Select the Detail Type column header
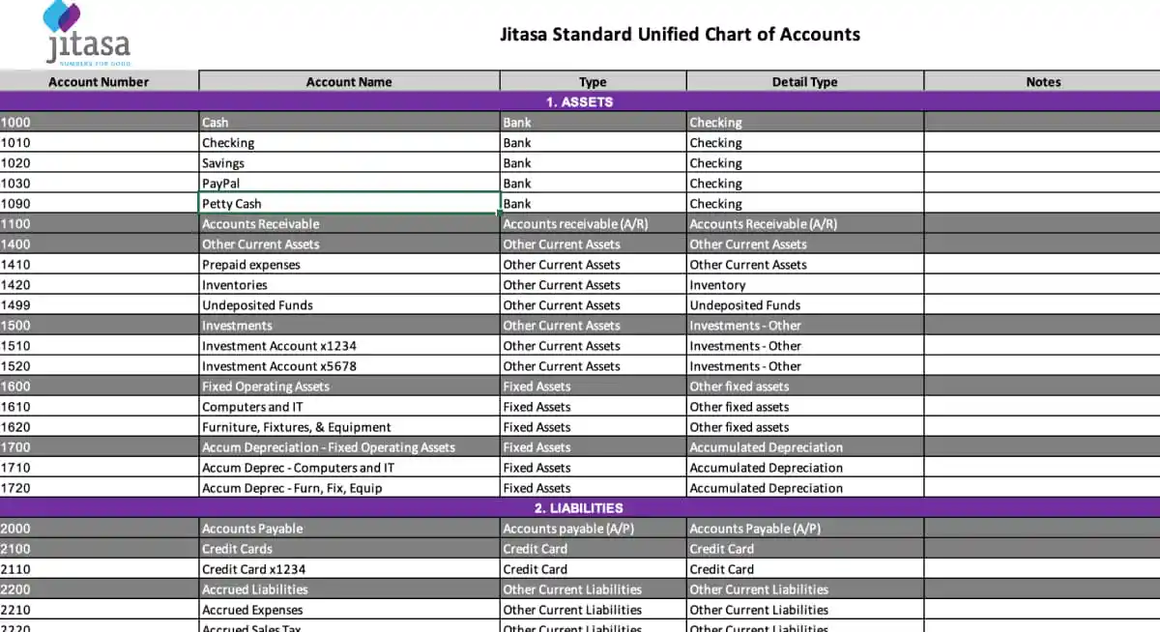The image size is (1160, 632). 804,82
